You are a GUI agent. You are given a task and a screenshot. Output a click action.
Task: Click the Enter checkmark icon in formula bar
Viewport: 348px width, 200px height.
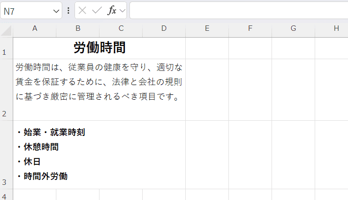(97, 11)
